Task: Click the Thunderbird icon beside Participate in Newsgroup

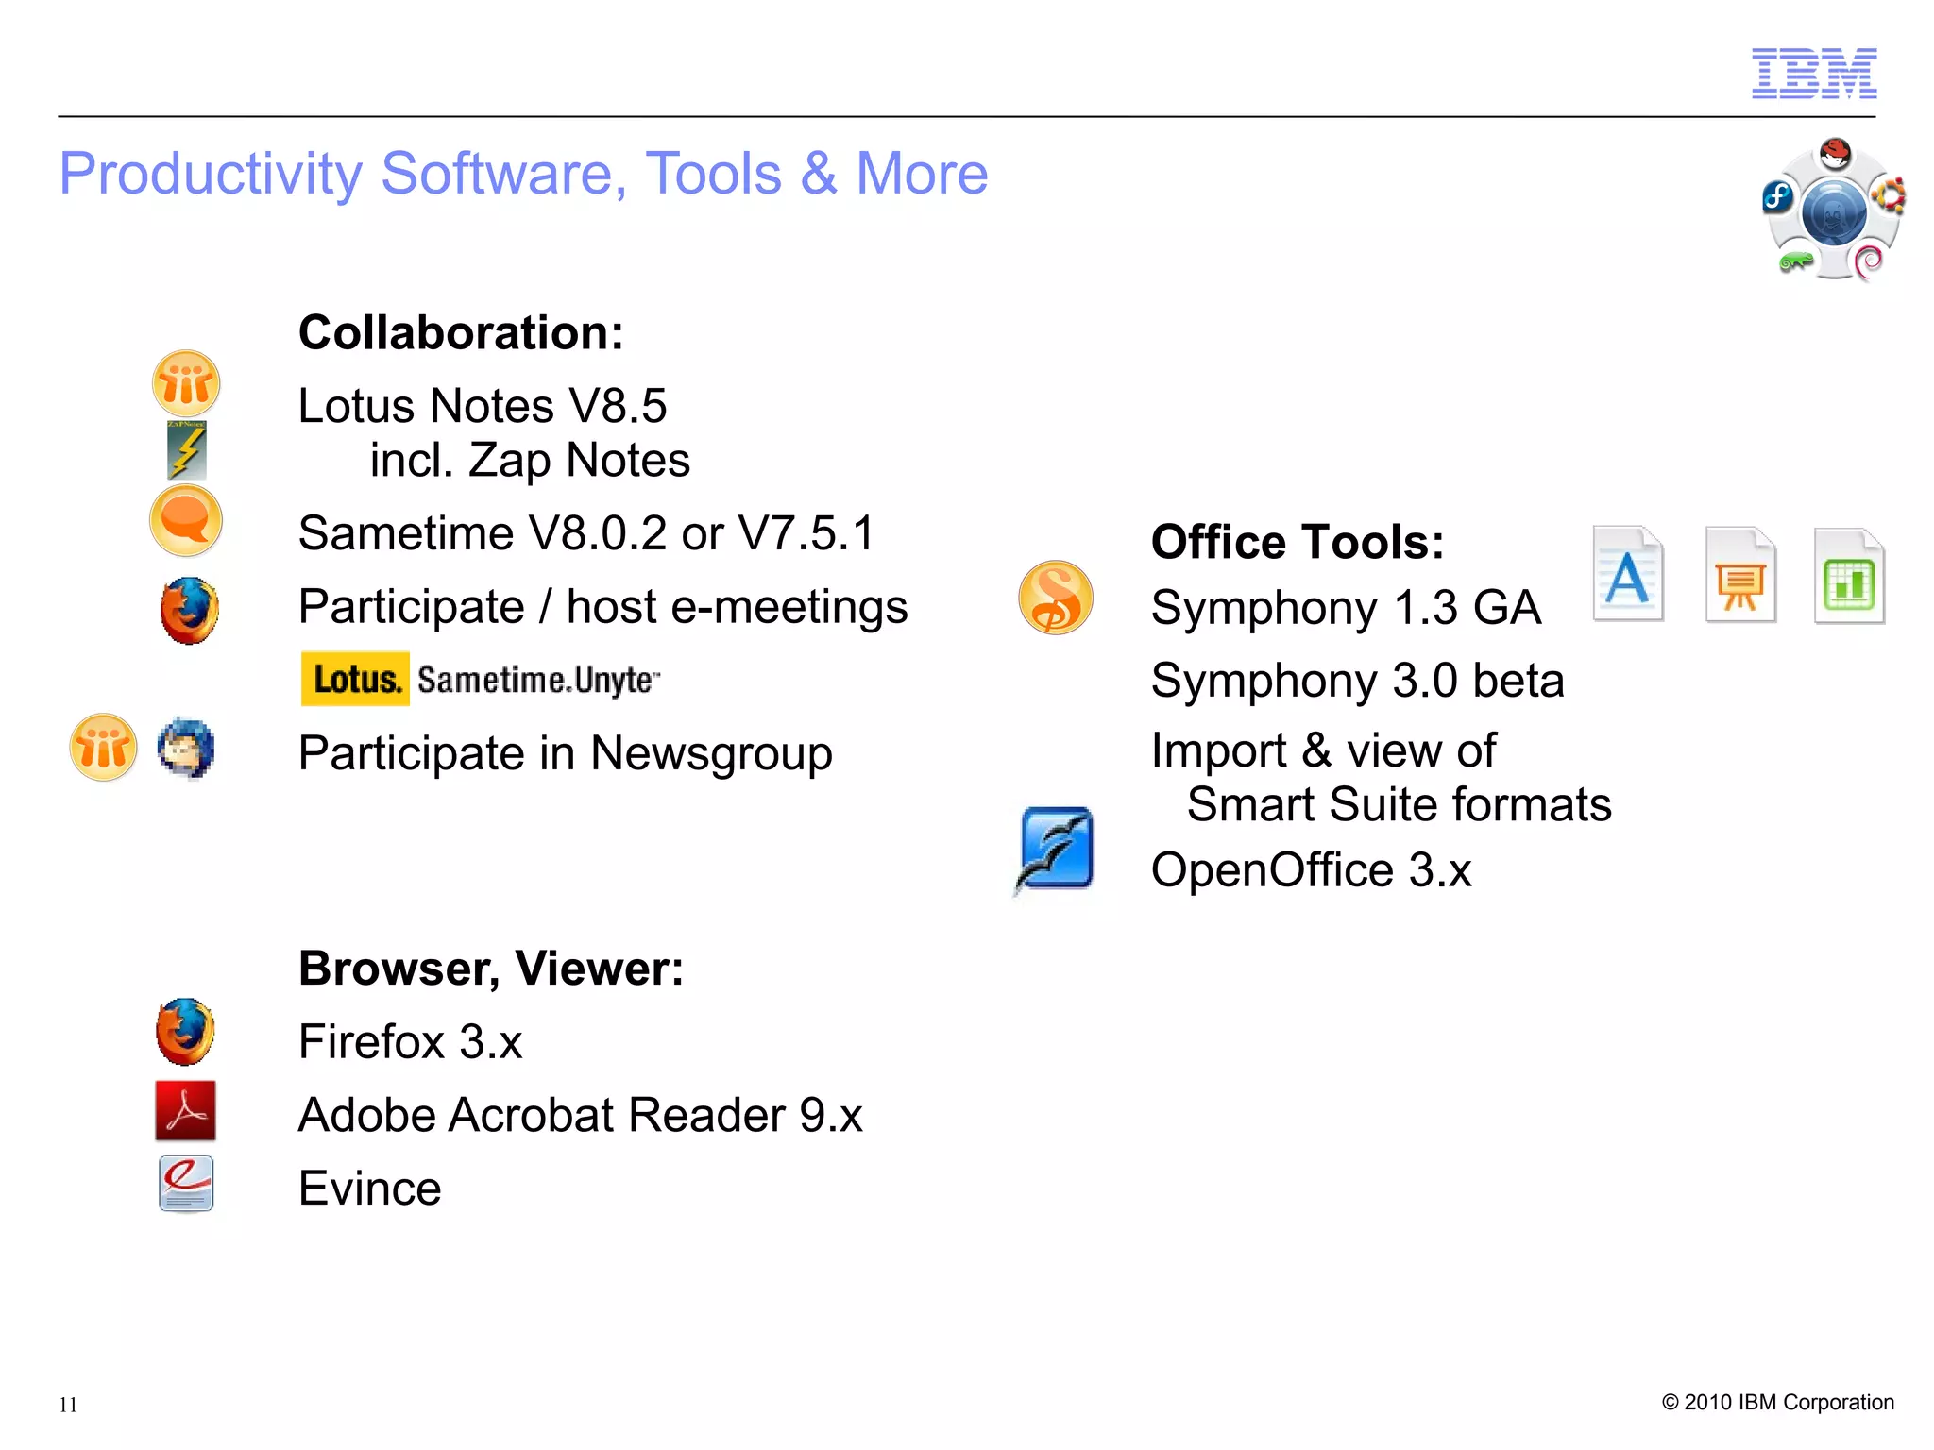Action: [x=186, y=749]
